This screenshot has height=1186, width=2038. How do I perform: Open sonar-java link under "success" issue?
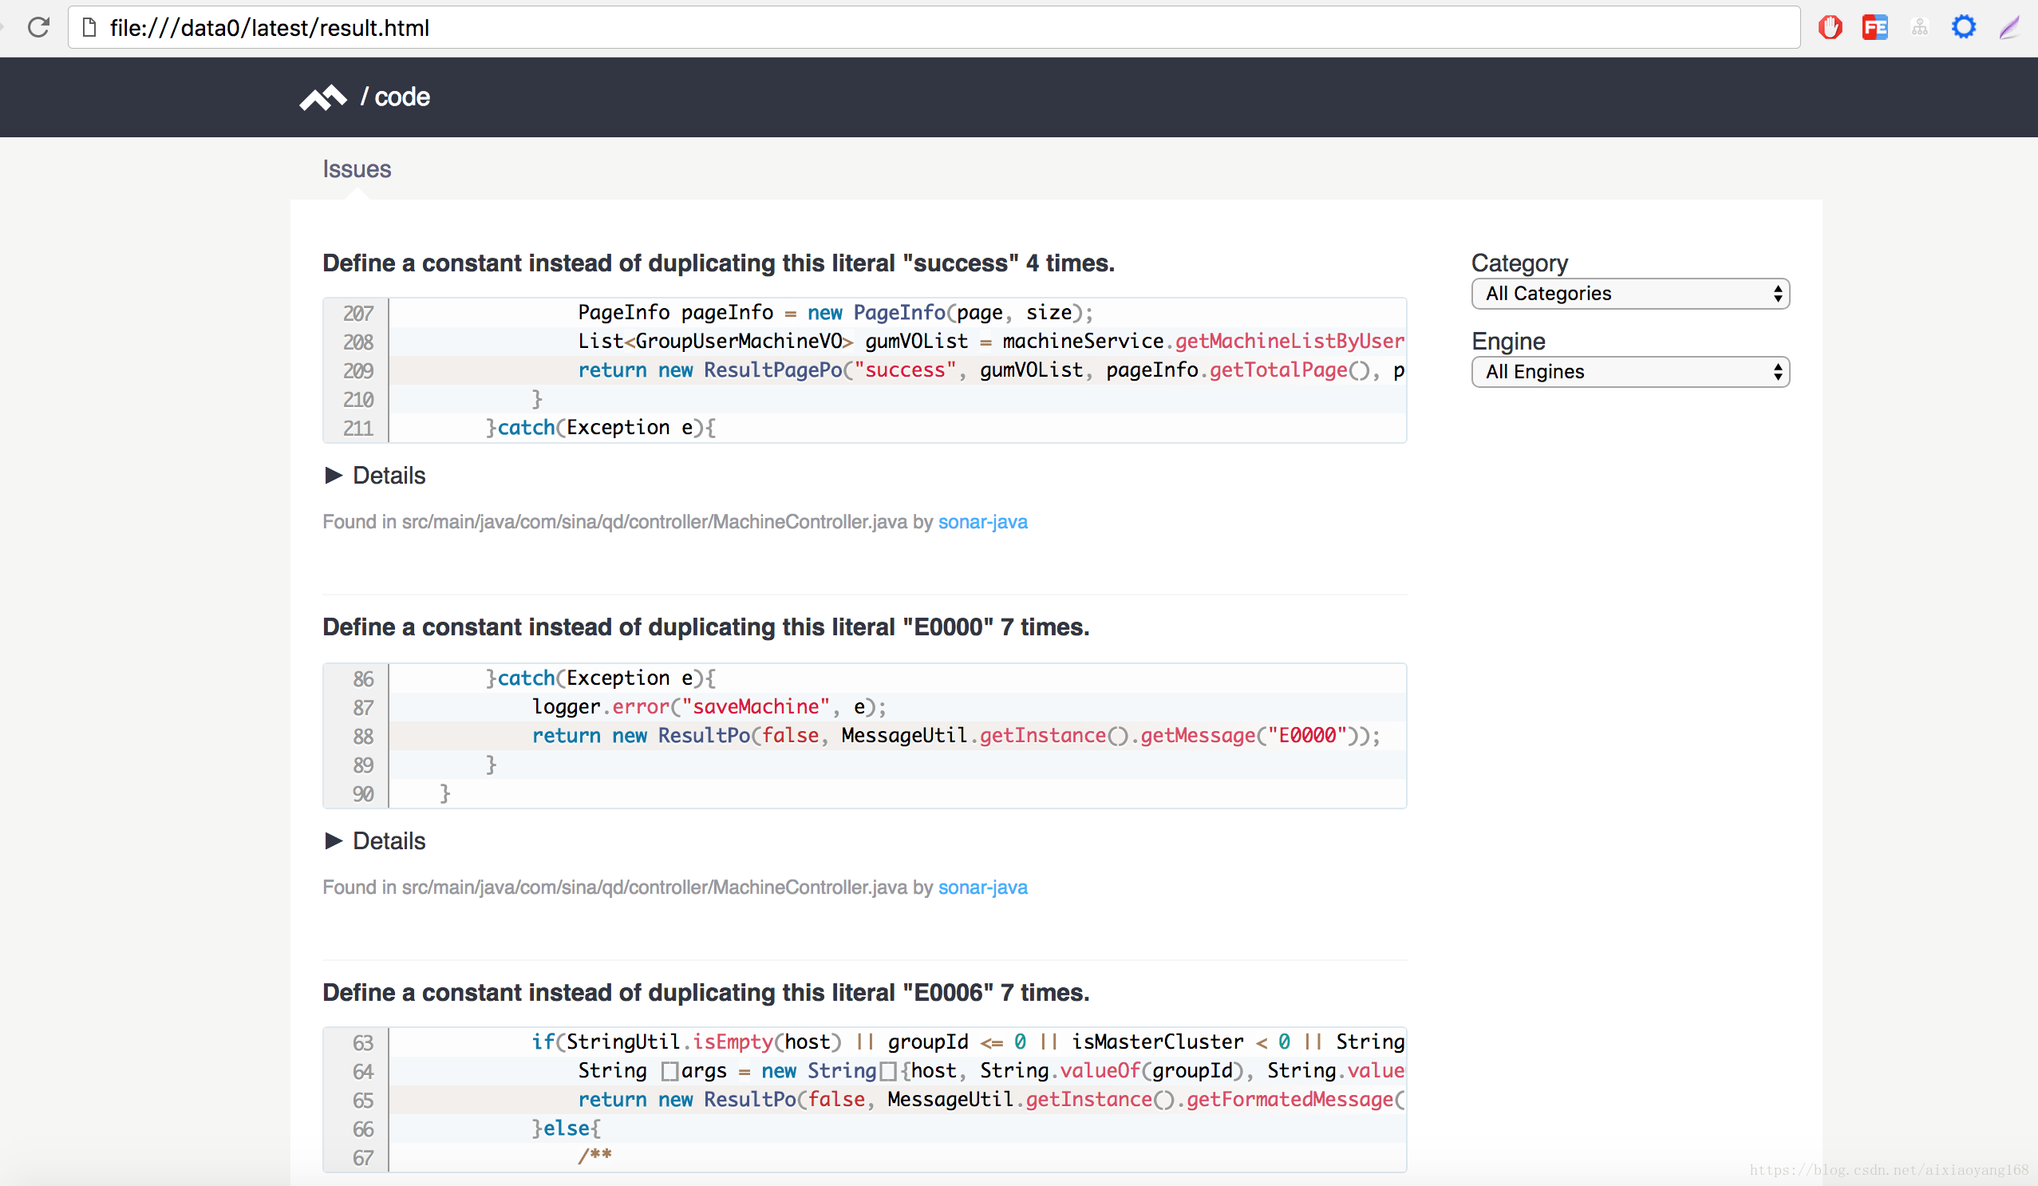[982, 522]
